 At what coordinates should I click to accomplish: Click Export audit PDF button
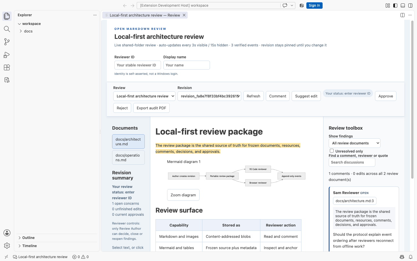pos(151,108)
